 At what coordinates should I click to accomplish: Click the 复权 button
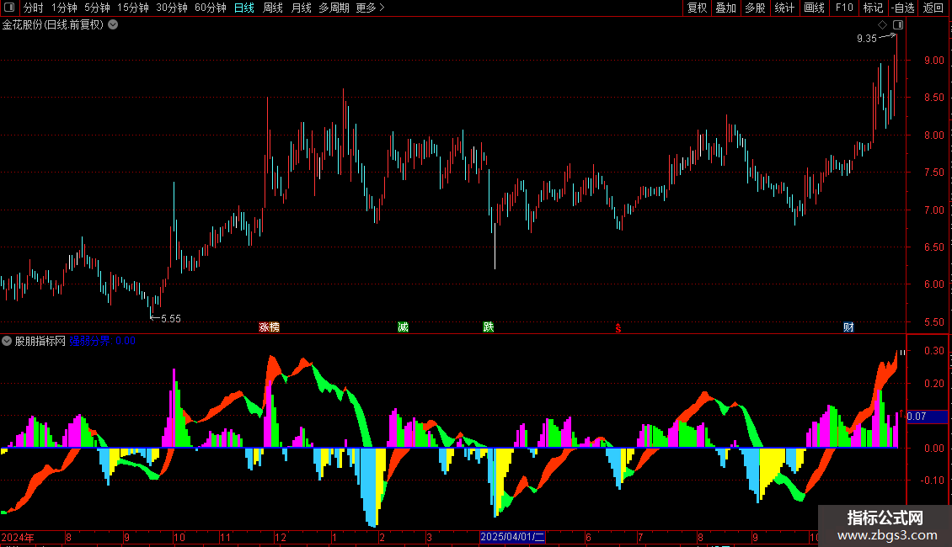pos(697,8)
